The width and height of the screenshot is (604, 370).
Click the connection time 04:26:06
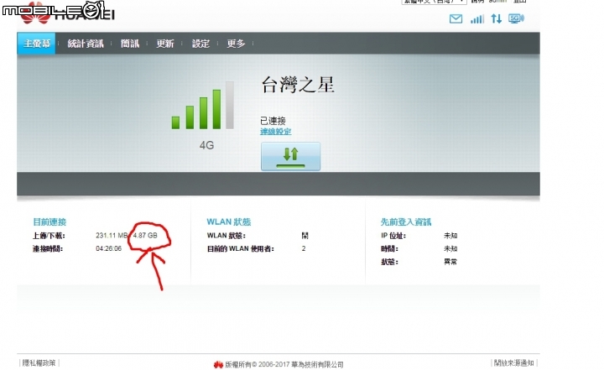(x=108, y=248)
